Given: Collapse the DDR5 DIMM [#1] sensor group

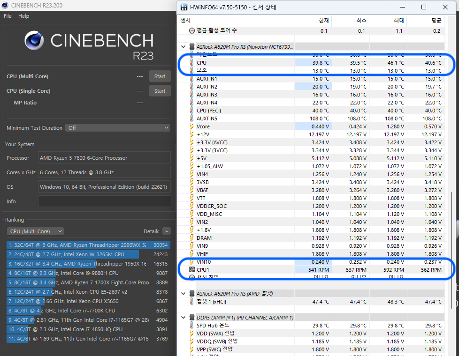Looking at the screenshot, I should 183,318.
